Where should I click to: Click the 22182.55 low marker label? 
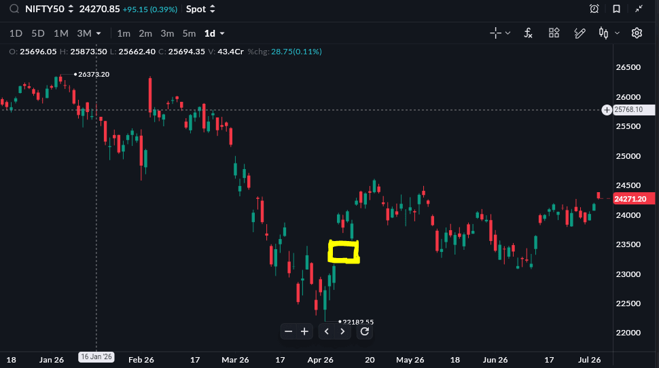coord(358,322)
